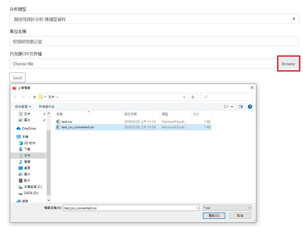Click the Excel icon of test.csv

[x=58, y=122]
